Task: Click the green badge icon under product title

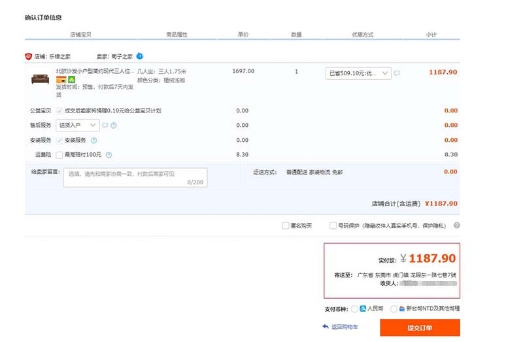Action: pos(72,79)
